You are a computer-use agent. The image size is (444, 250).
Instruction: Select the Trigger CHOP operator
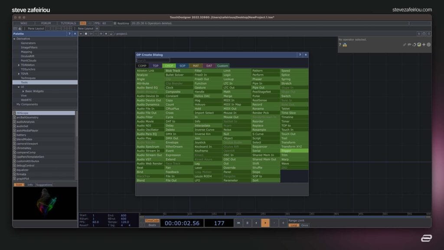coord(294,151)
